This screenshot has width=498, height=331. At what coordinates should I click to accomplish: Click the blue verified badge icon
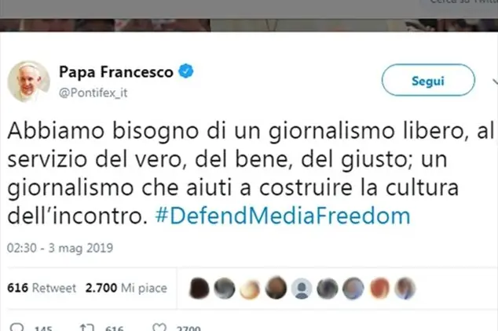(x=186, y=71)
